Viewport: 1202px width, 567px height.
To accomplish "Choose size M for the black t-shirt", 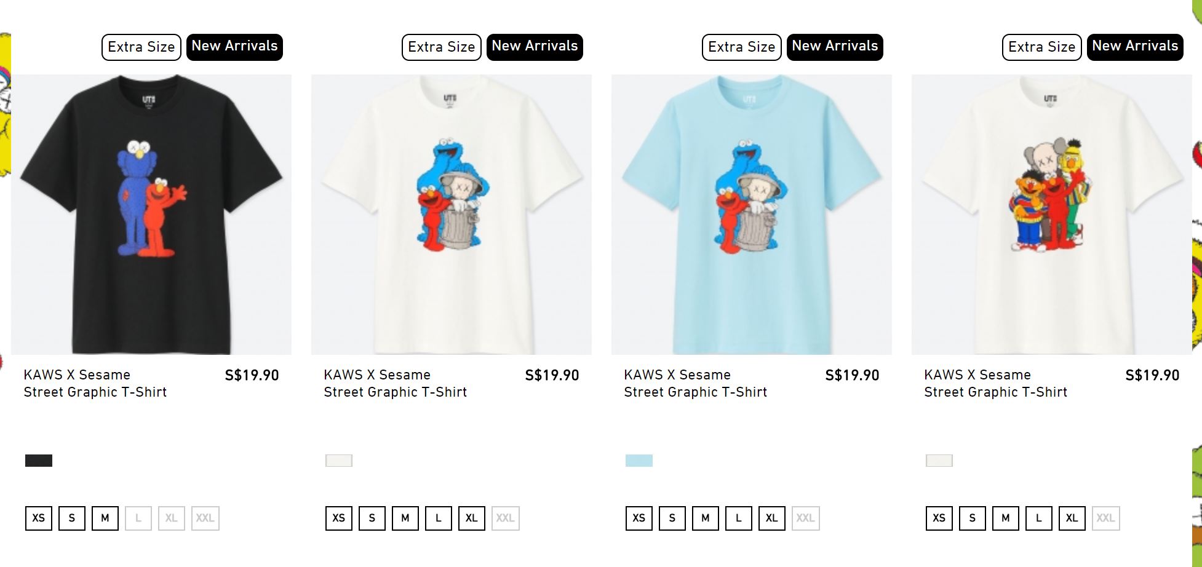I will pyautogui.click(x=105, y=518).
